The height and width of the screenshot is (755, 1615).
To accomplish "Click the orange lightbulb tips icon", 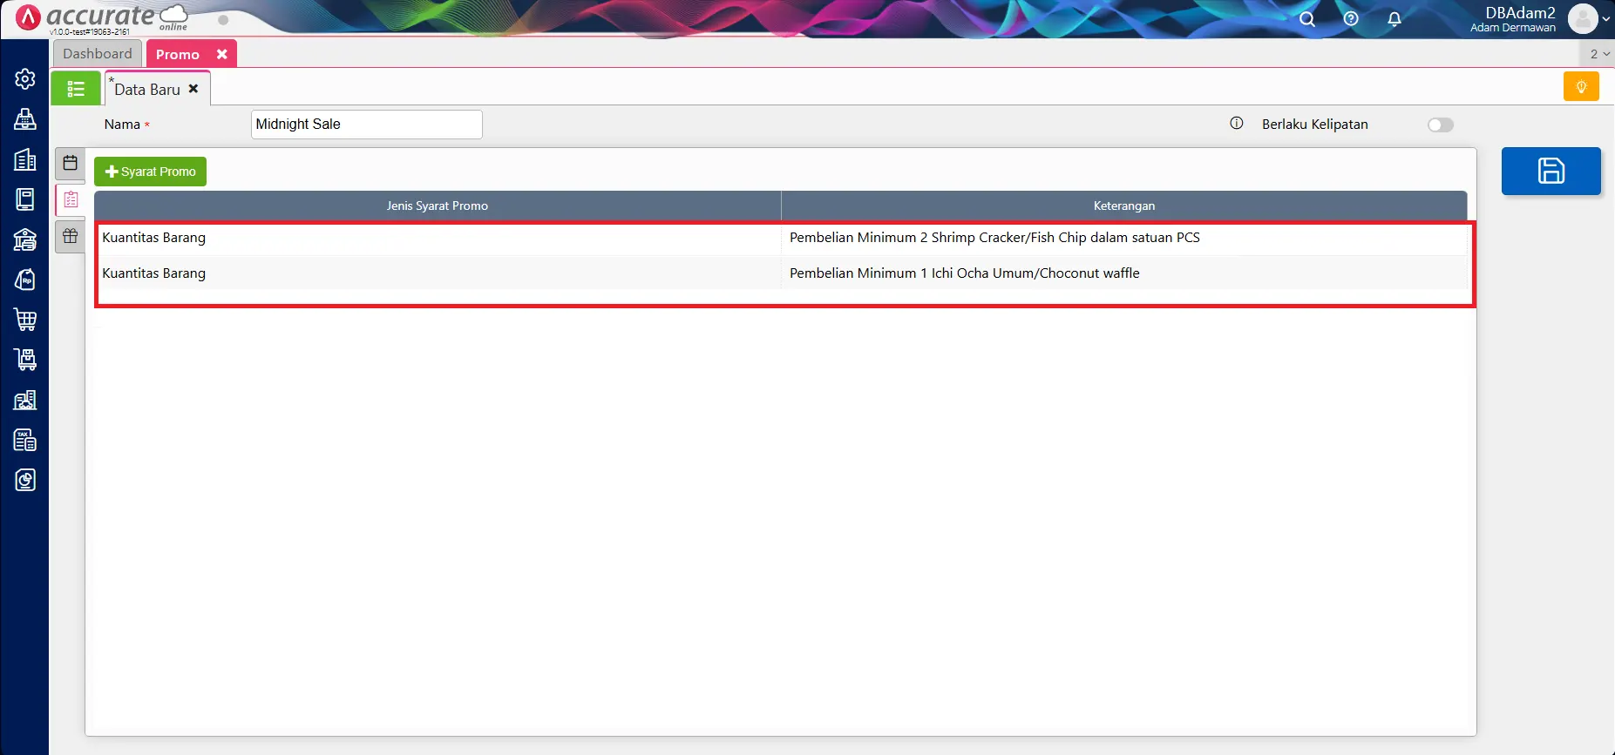I will (1580, 87).
